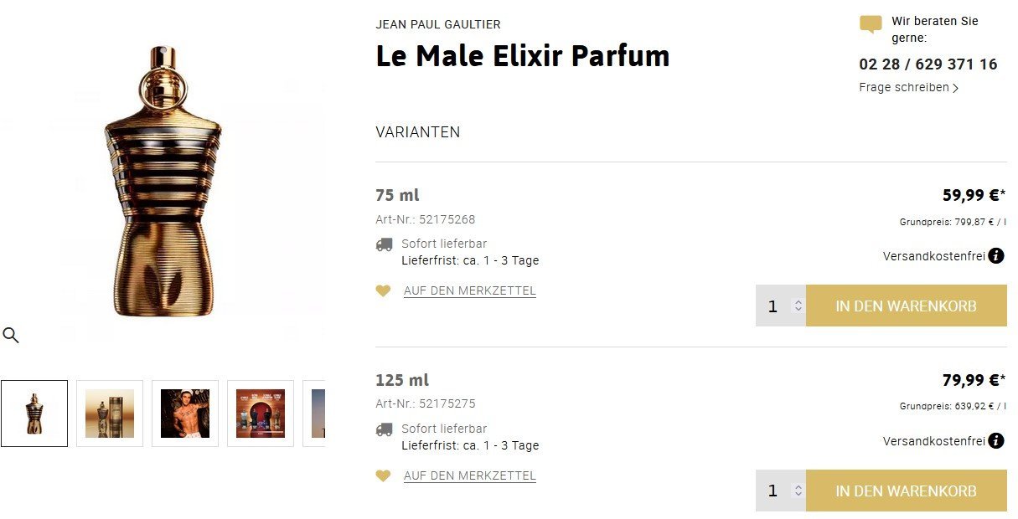Click the large main perfume bottle image
The image size is (1018, 519).
(163, 182)
